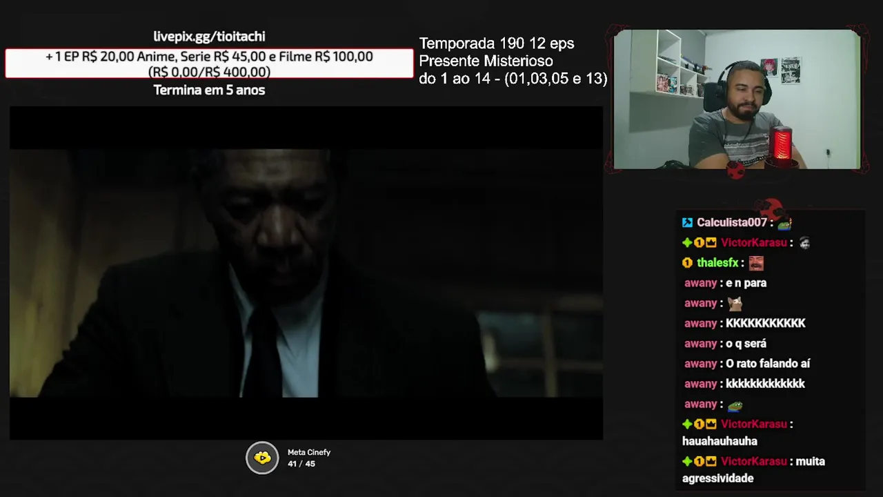Viewport: 883px width, 497px height.
Task: Click the 'do 1 ao 14 - (01,03,05 e 13)' text
Action: coord(513,79)
